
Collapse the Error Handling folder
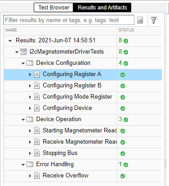(x=23, y=165)
